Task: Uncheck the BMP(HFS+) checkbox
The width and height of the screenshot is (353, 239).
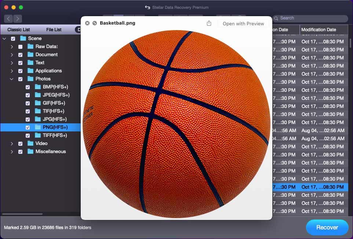Action: pos(28,87)
